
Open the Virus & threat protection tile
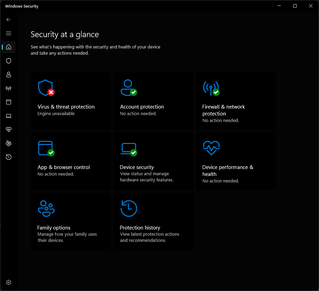point(71,101)
